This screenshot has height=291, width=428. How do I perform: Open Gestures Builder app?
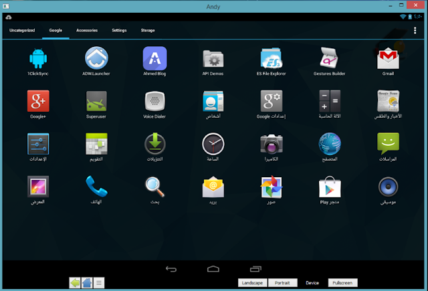coord(330,58)
